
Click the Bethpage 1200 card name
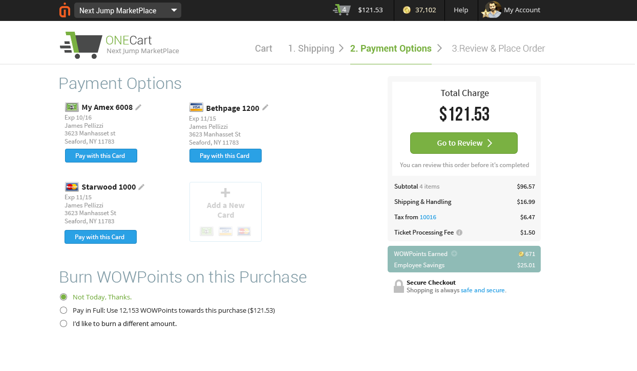click(232, 108)
